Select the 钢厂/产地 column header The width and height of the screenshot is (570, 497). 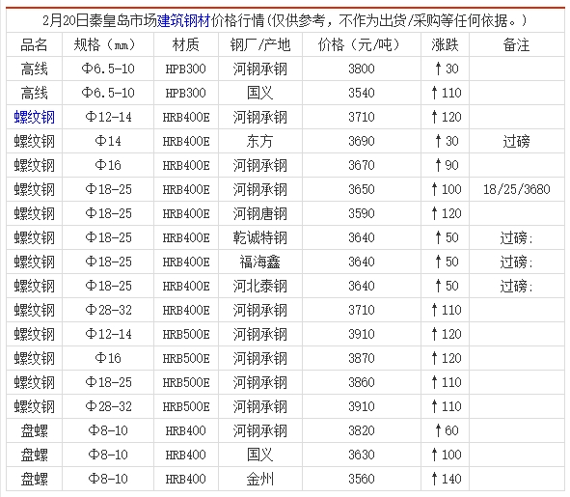pyautogui.click(x=260, y=44)
